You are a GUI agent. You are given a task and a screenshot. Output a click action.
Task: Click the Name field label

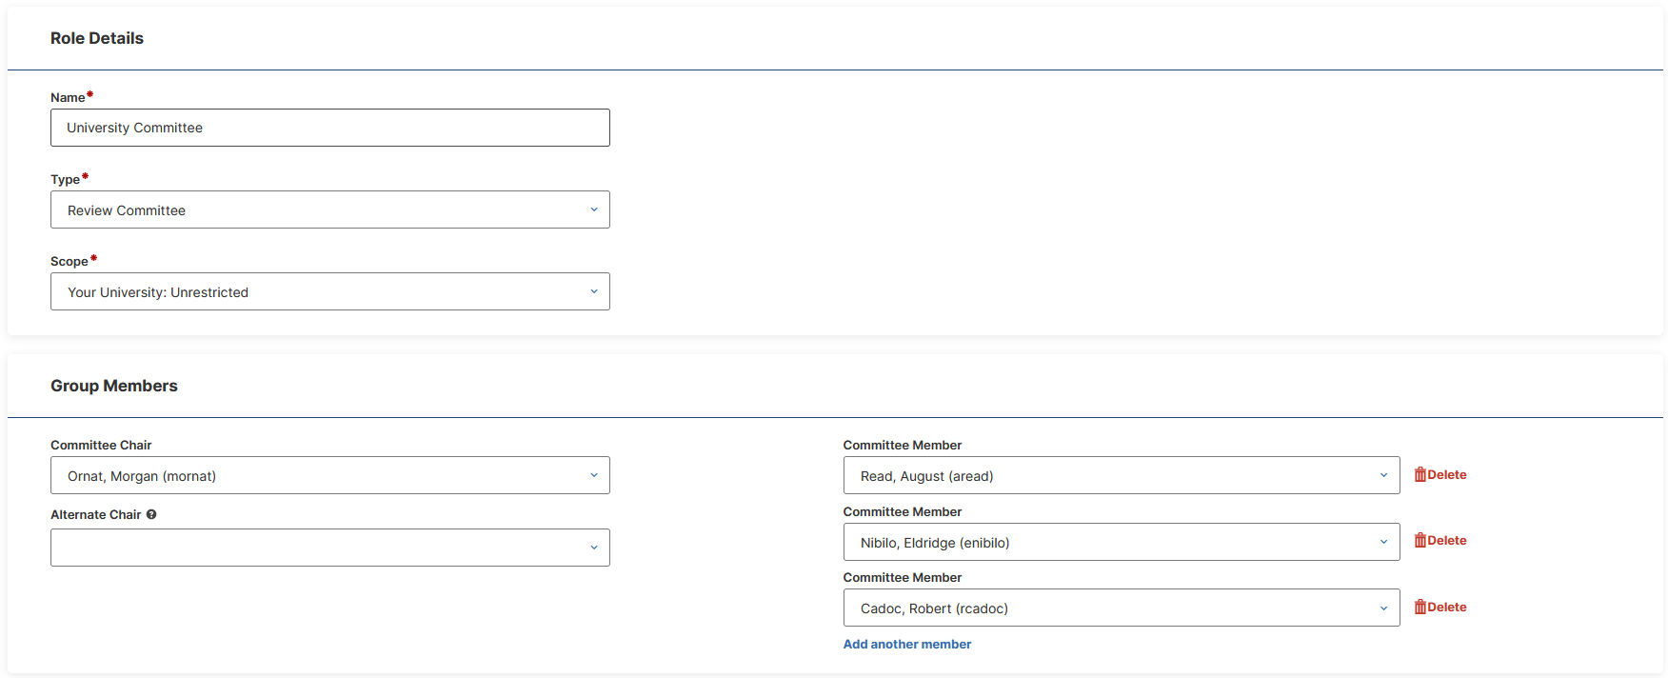point(68,97)
